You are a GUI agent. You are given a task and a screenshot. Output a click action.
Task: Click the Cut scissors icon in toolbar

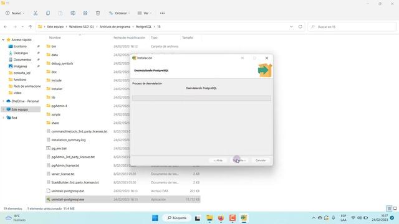36,13
